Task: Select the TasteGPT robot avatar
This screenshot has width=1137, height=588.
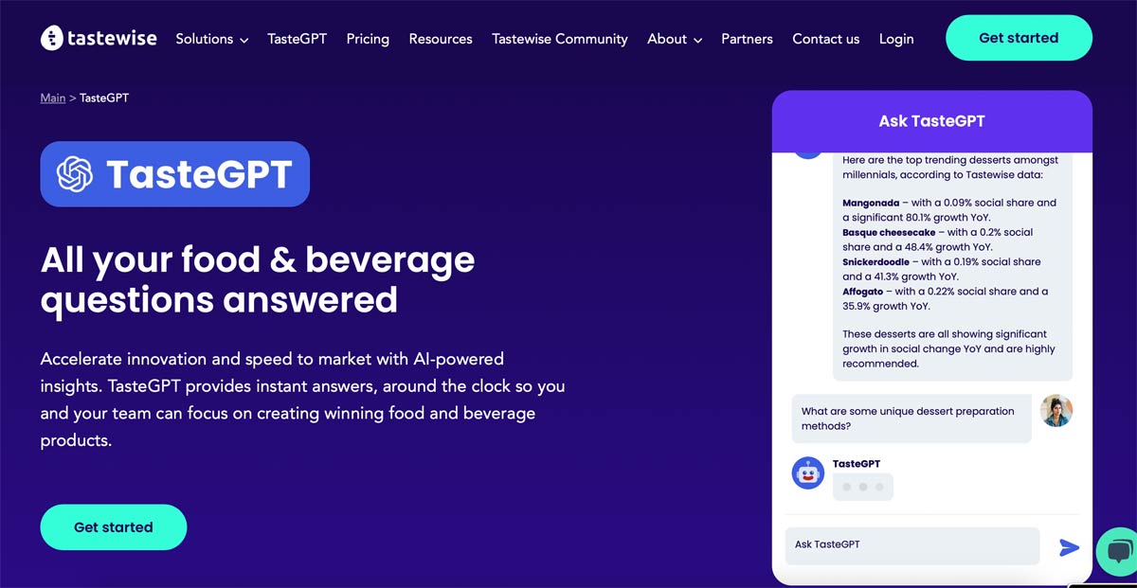Action: [808, 472]
